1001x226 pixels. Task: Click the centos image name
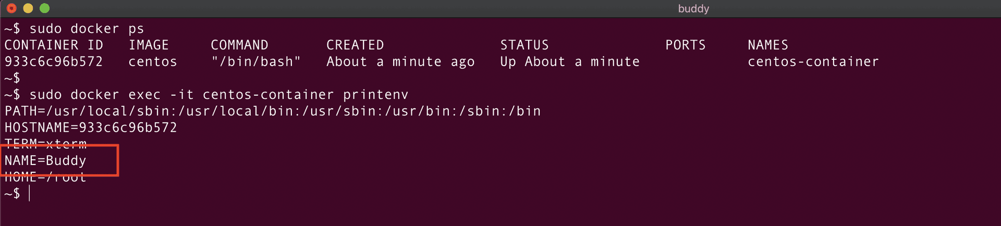(x=153, y=62)
